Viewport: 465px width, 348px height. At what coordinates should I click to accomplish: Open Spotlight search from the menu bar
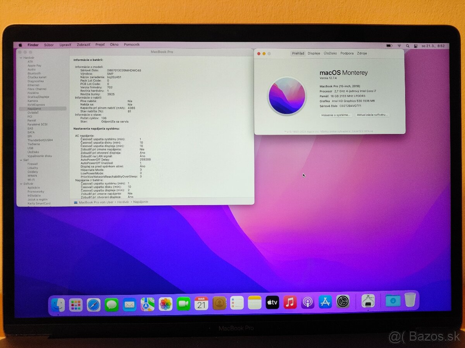pyautogui.click(x=408, y=45)
